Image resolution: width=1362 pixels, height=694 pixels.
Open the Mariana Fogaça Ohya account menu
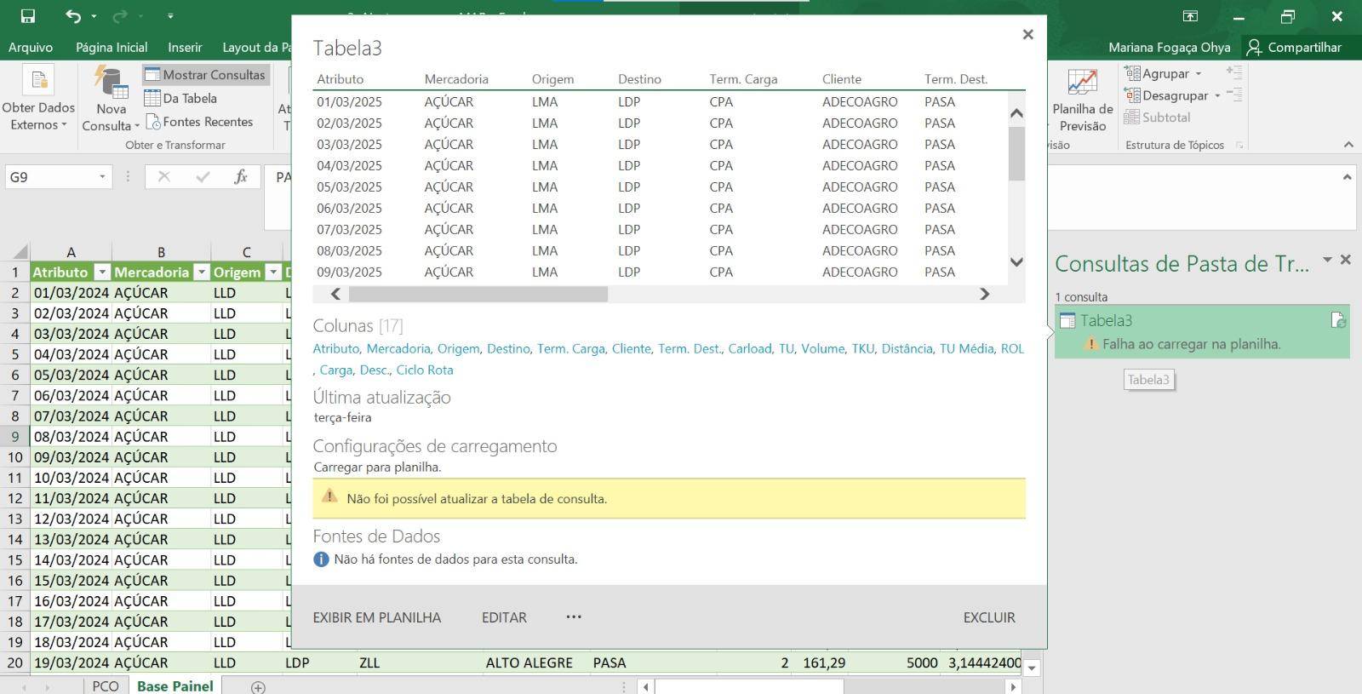[1169, 48]
